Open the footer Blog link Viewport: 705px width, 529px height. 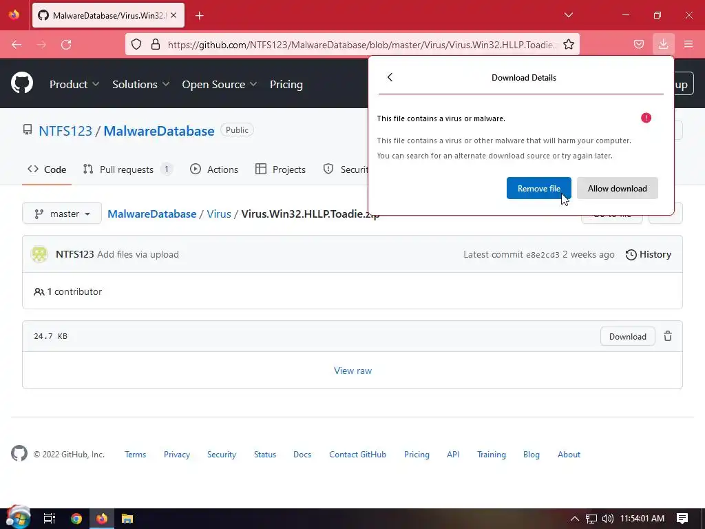pyautogui.click(x=531, y=455)
